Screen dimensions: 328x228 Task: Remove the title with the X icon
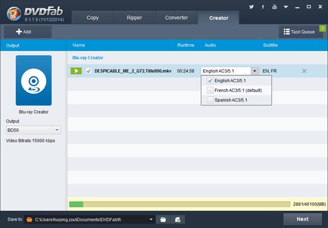[304, 71]
